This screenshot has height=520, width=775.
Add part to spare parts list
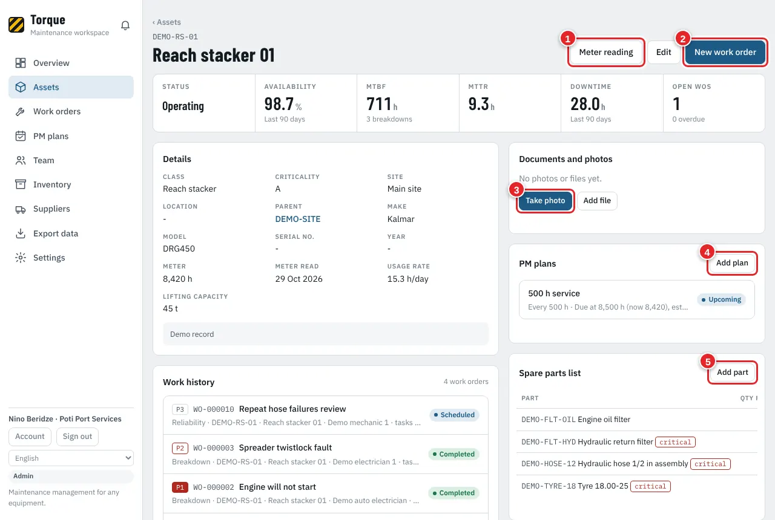(x=733, y=372)
